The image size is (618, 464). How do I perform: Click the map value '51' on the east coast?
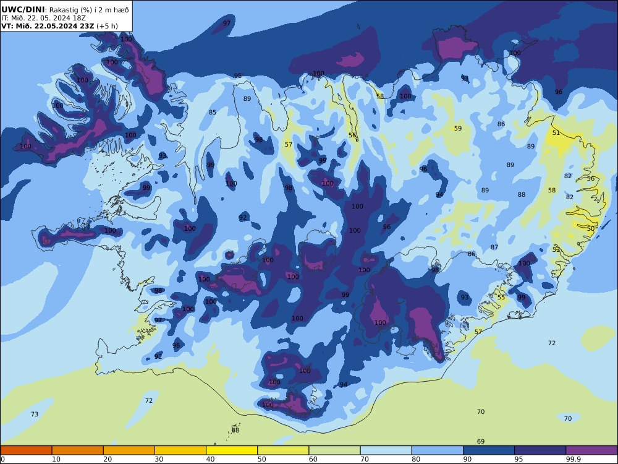pos(556,133)
